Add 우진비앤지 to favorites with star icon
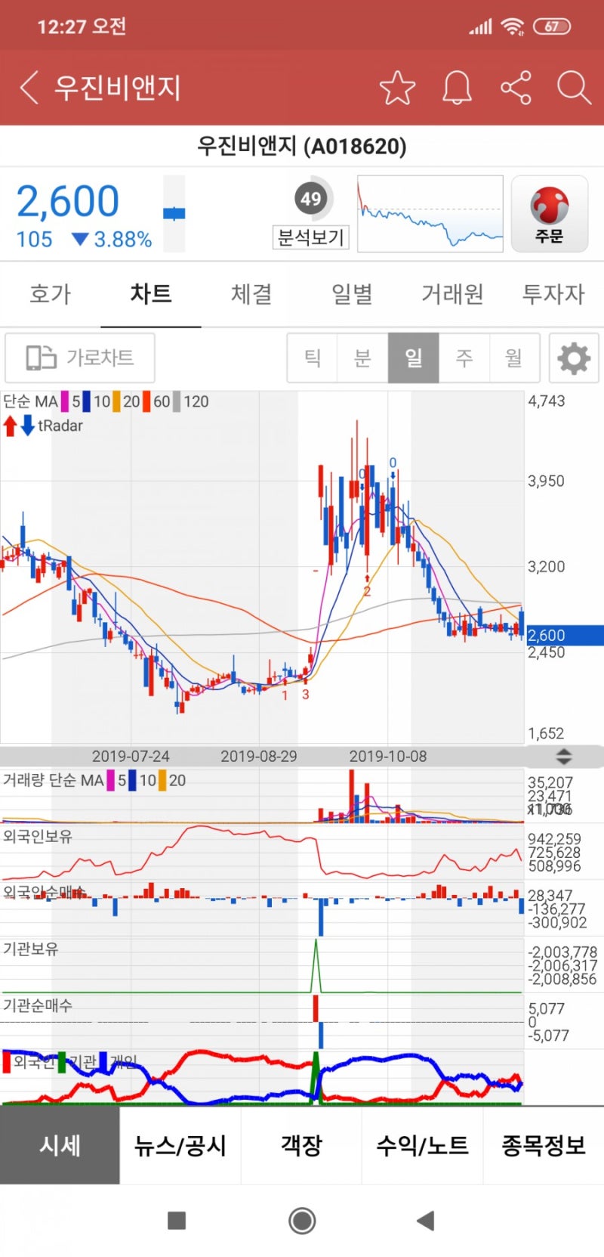The image size is (604, 1257). (397, 88)
